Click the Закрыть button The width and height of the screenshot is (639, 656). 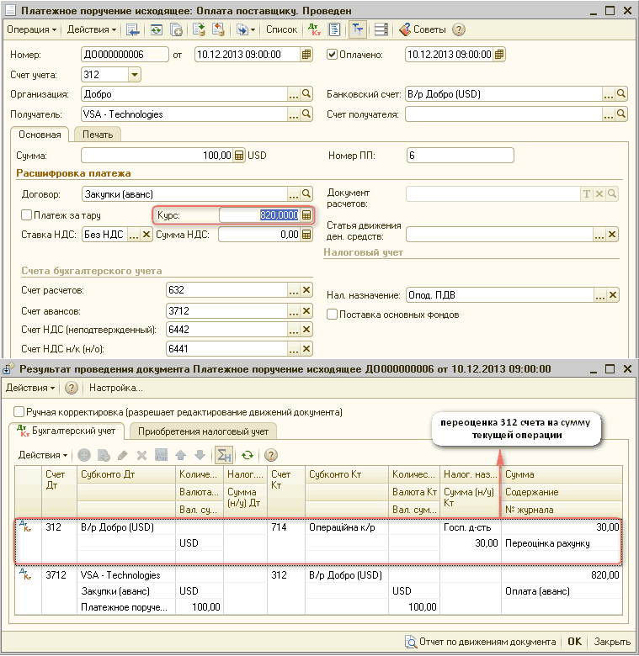point(612,642)
